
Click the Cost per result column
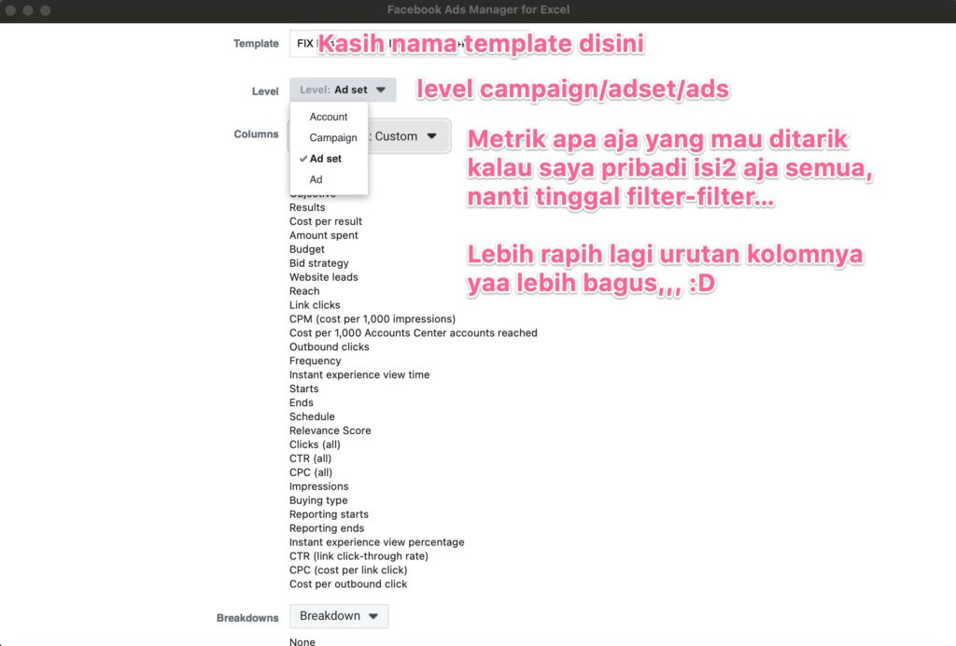point(326,221)
